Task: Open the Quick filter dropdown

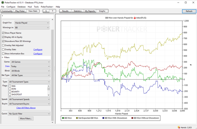Action: [29, 114]
